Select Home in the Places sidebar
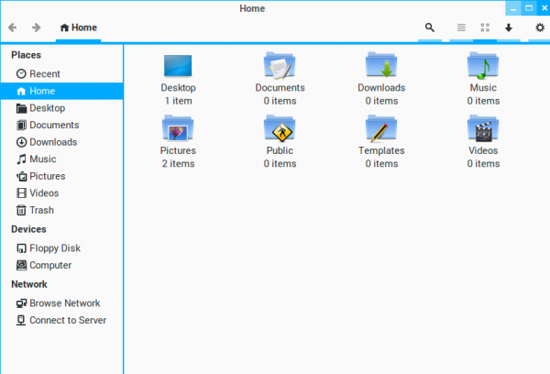The height and width of the screenshot is (374, 550). point(61,91)
